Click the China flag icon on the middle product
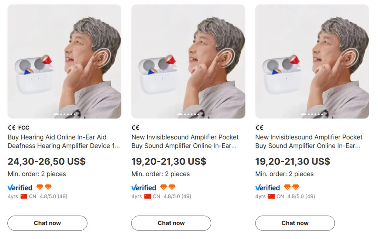 tap(148, 197)
